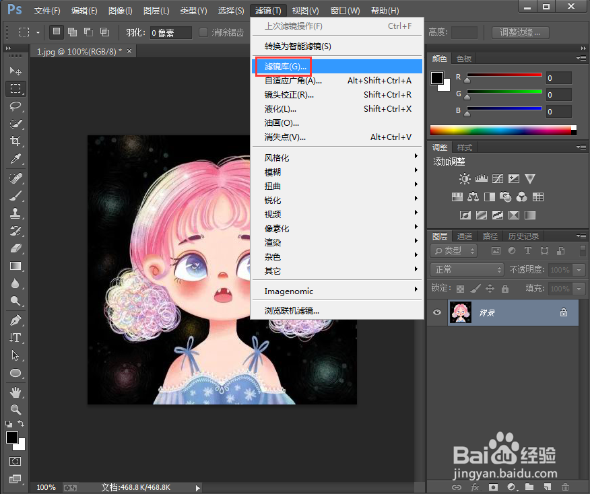Screen dimensions: 590x494
Task: Select the Clone Stamp tool
Action: tap(15, 213)
